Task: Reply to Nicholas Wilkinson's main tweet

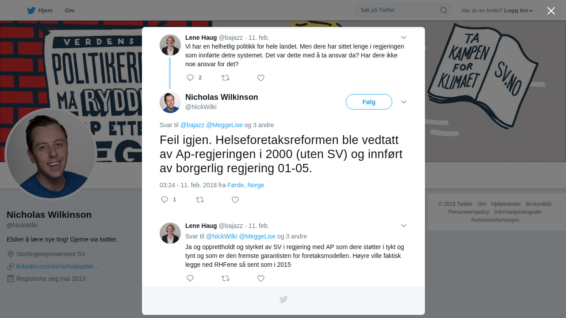Action: tap(164, 200)
